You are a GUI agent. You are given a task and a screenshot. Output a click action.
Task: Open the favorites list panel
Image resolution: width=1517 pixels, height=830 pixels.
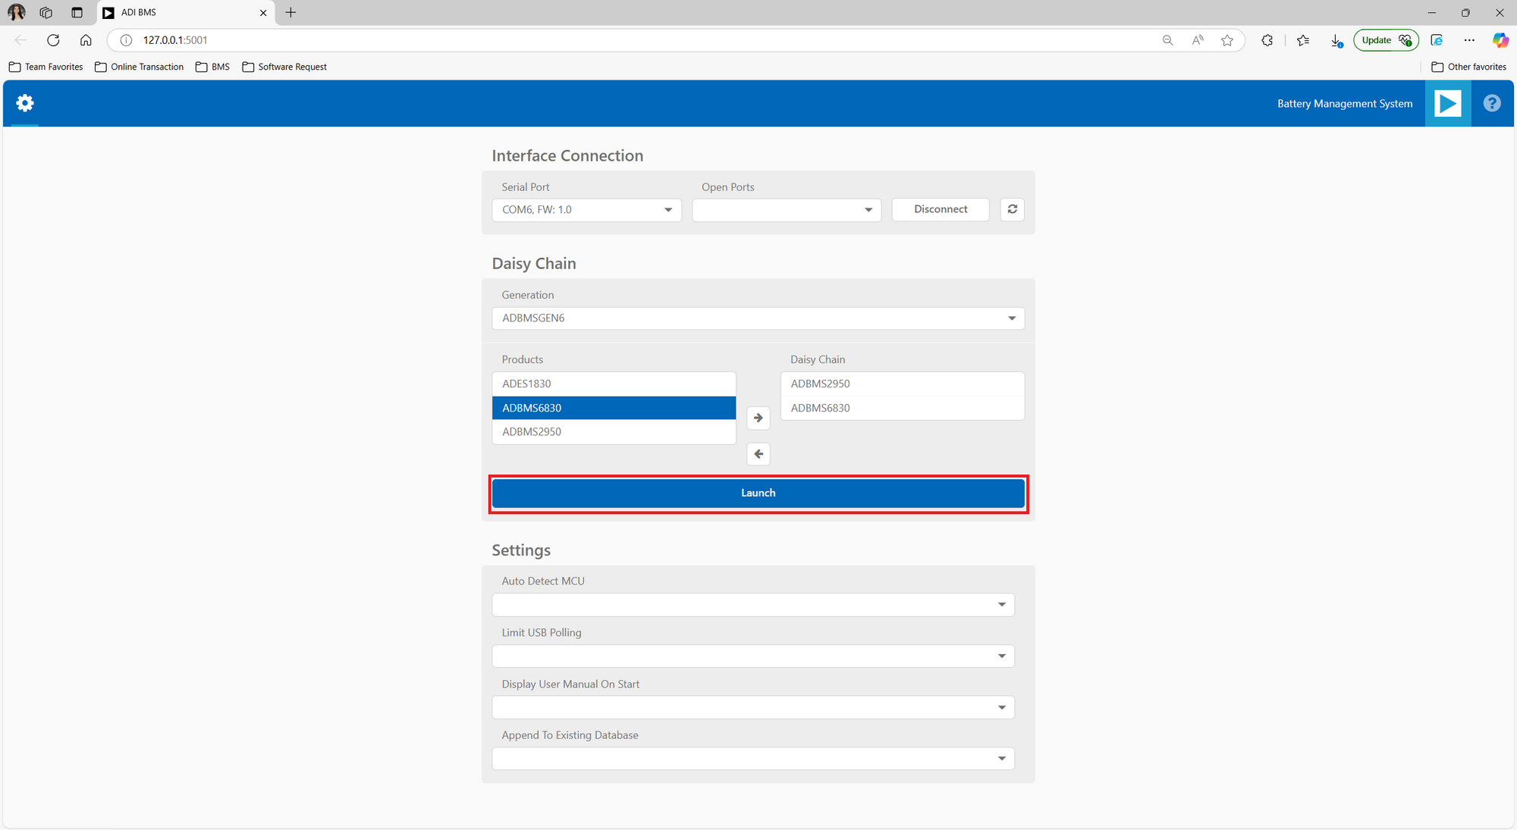[x=1303, y=40]
